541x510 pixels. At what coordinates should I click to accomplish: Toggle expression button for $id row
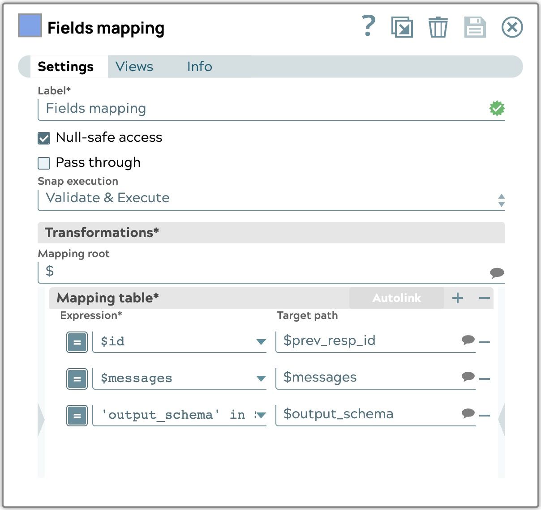point(77,343)
